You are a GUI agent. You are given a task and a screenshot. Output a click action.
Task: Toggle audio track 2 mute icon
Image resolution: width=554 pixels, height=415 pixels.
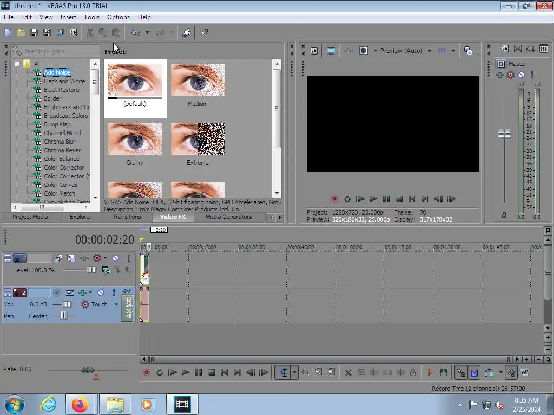tap(101, 292)
